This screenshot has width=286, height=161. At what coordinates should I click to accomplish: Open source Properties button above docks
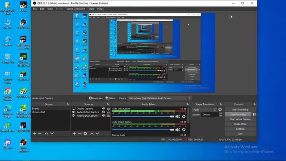click(x=95, y=98)
